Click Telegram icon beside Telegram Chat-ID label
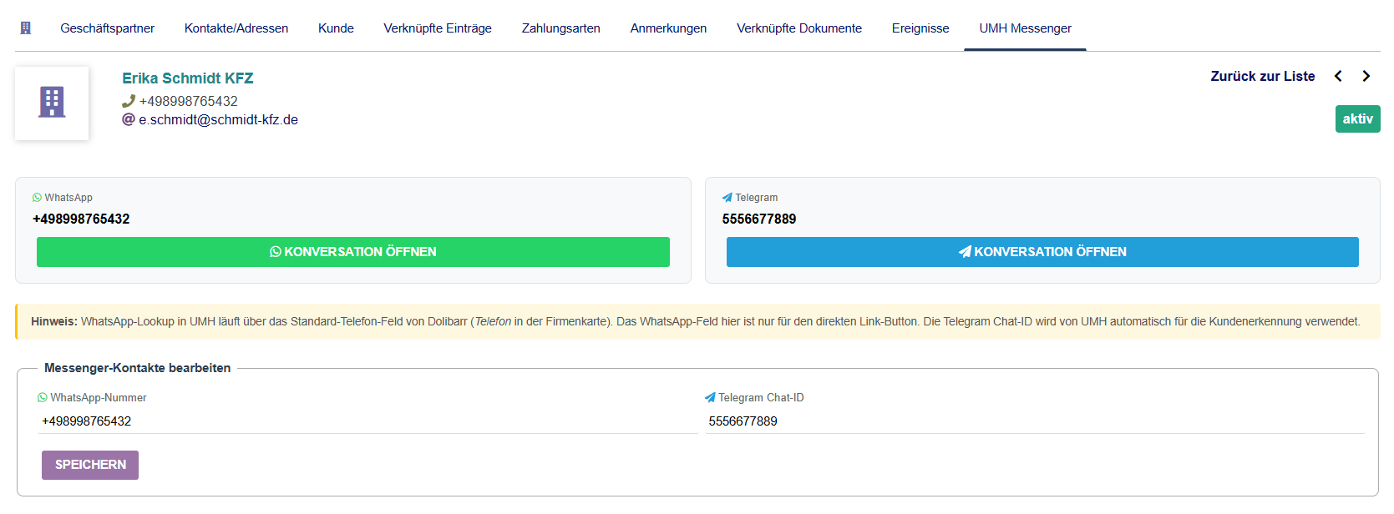1394x514 pixels. tap(710, 398)
